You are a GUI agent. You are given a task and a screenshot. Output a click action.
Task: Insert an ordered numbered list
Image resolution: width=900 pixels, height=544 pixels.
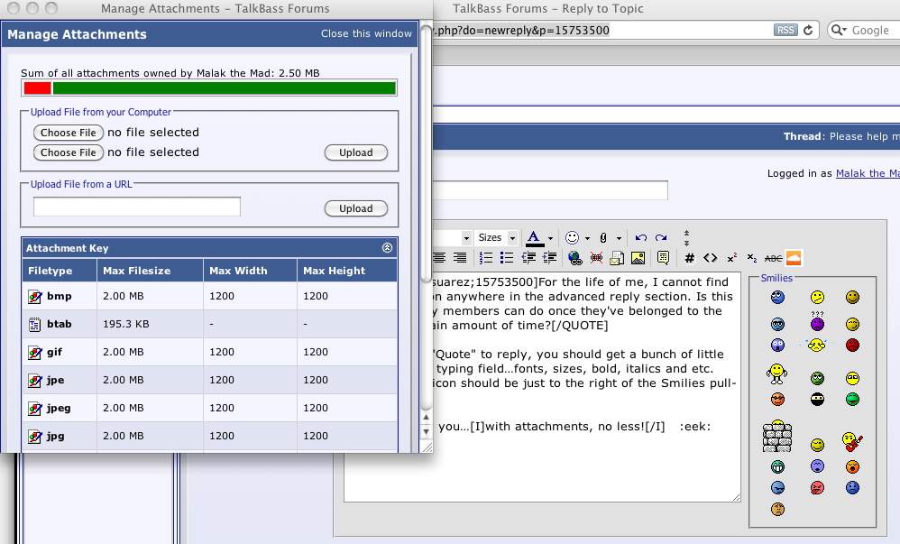coord(485,258)
